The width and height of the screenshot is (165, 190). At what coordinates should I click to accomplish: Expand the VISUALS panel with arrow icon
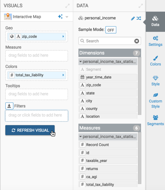67,6
